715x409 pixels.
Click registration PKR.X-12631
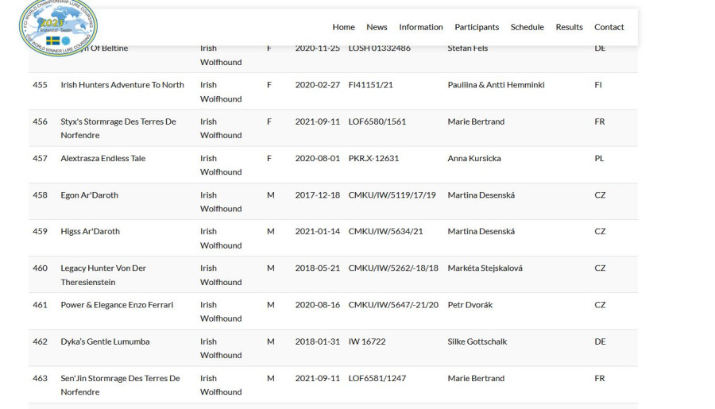(x=373, y=158)
